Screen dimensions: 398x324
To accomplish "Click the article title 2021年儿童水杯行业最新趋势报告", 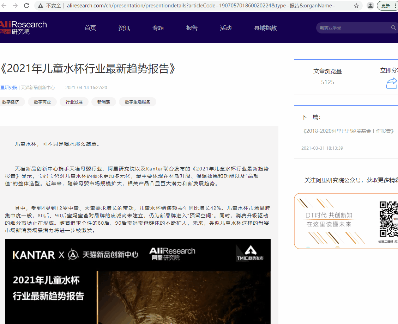I will 88,69.
